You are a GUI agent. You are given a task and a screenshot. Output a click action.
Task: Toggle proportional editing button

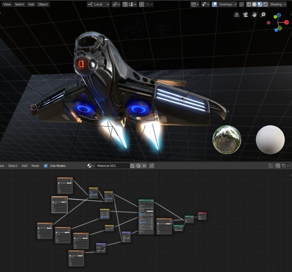(x=142, y=4)
